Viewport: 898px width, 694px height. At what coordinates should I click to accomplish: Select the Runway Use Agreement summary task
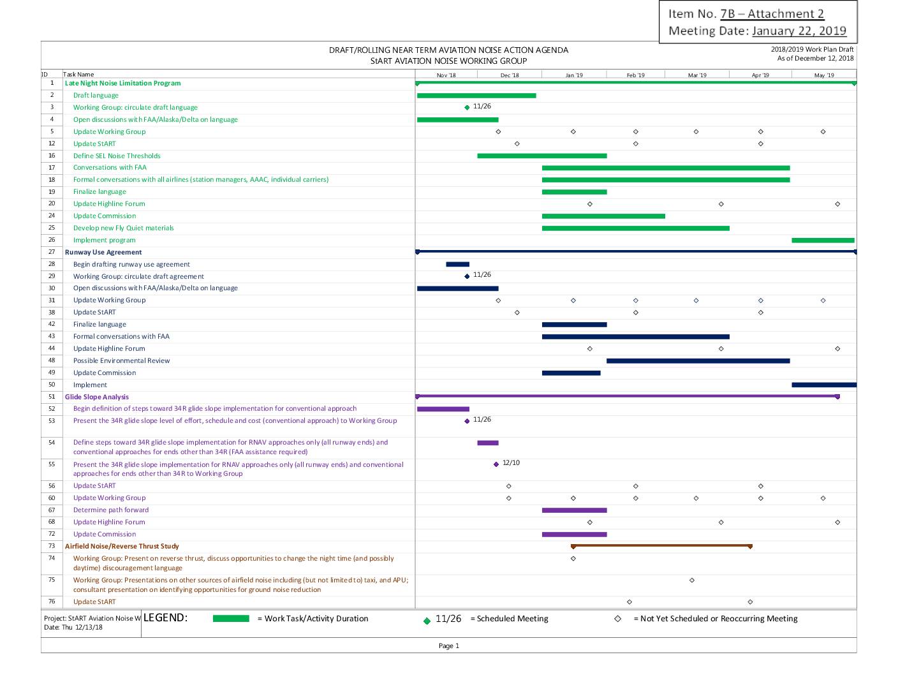tap(103, 253)
